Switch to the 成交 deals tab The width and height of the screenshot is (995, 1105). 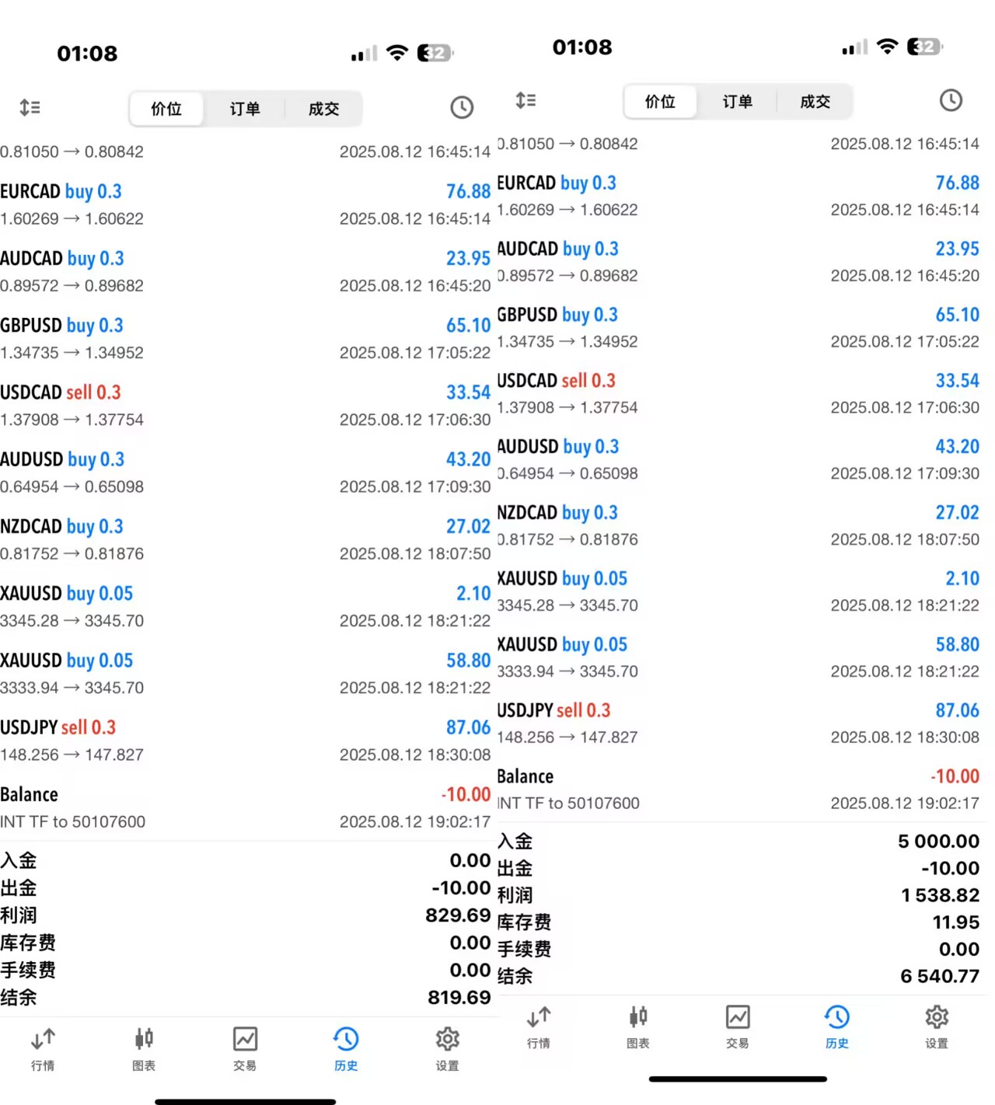[x=323, y=109]
